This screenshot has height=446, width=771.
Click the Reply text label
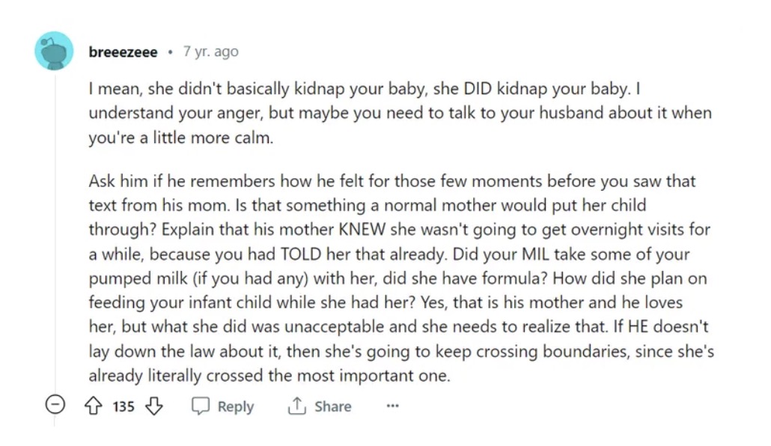(235, 406)
